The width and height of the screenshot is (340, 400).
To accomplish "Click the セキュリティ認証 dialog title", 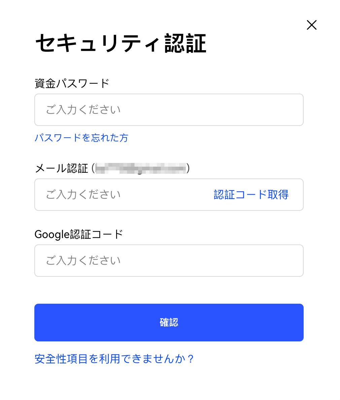I will coord(121,43).
